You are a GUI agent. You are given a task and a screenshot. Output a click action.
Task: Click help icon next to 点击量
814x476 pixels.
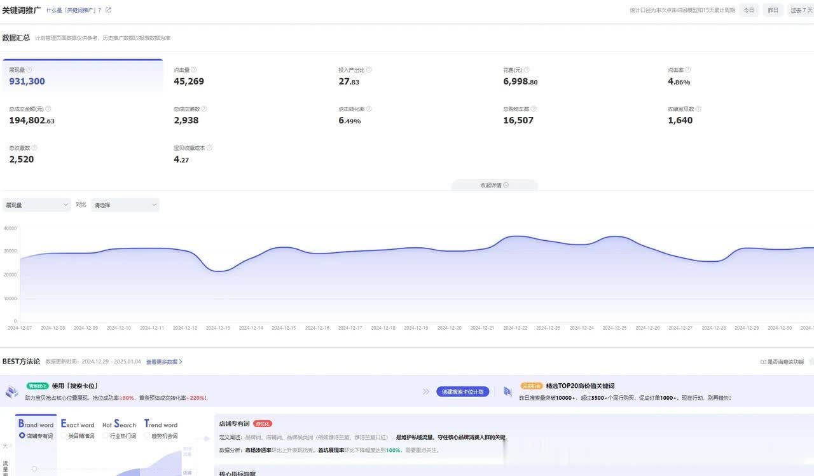(x=194, y=70)
